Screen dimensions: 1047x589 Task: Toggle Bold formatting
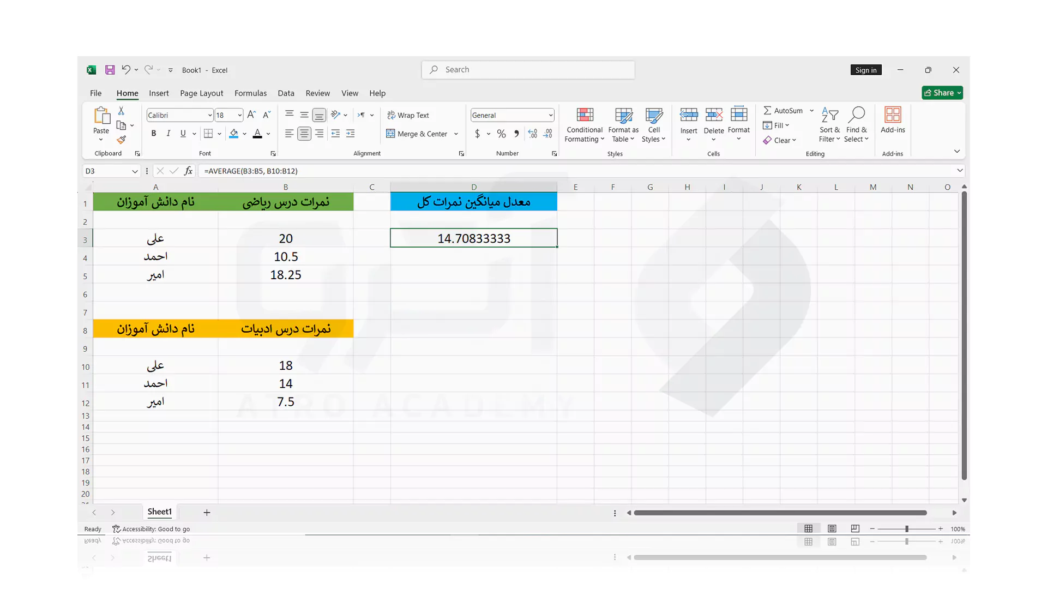pos(154,134)
